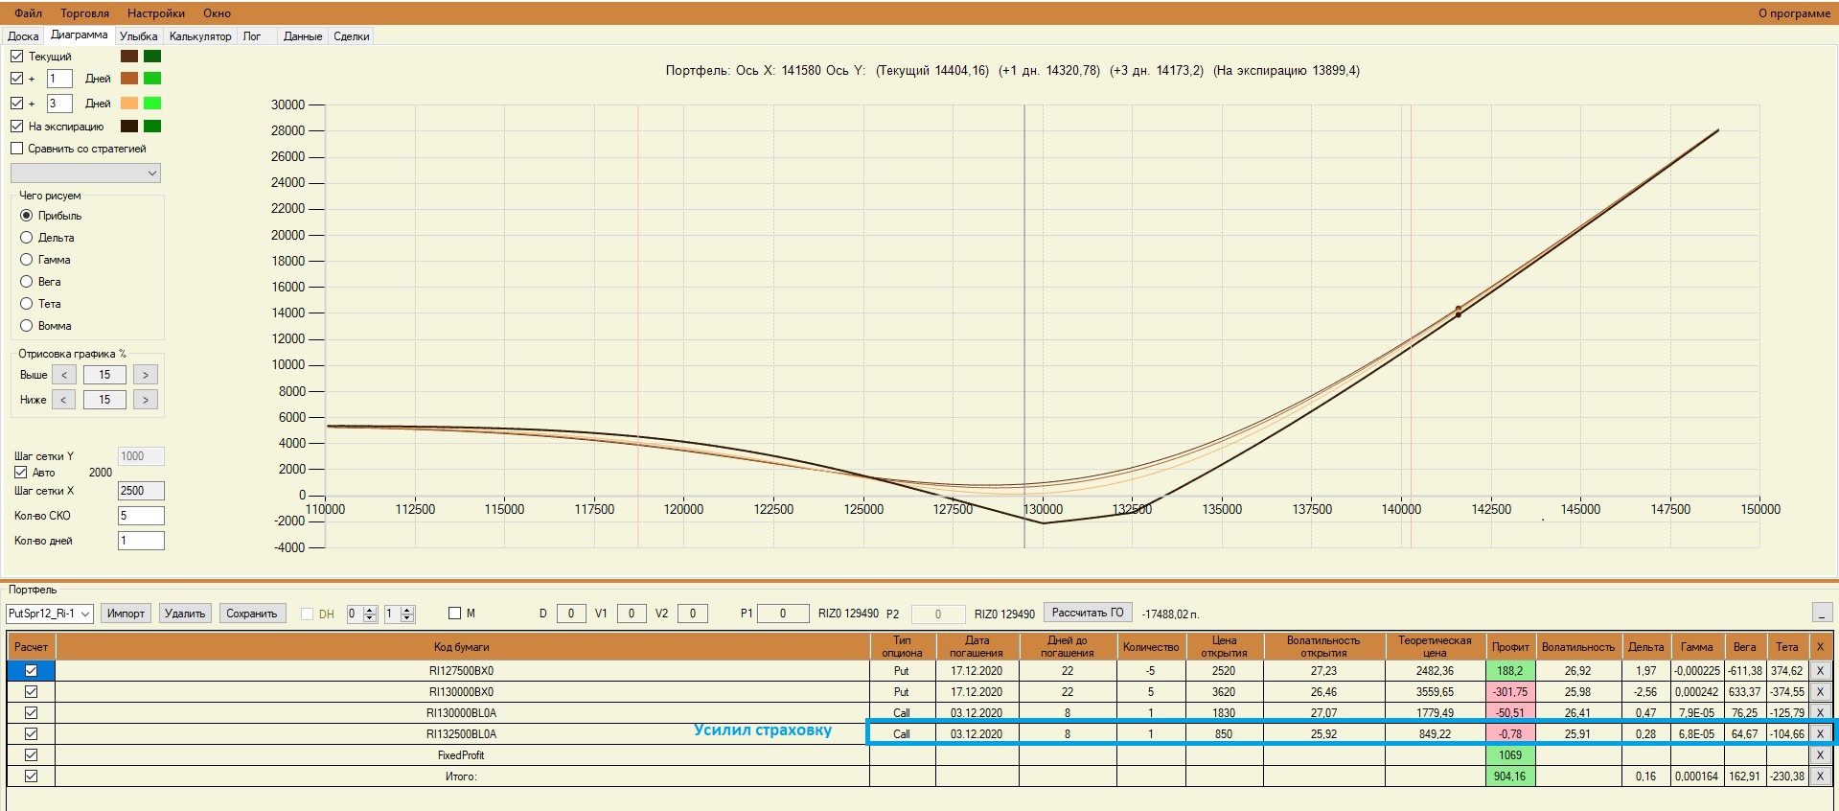Click the P1 input field
This screenshot has width=1839, height=811.
pyautogui.click(x=783, y=614)
